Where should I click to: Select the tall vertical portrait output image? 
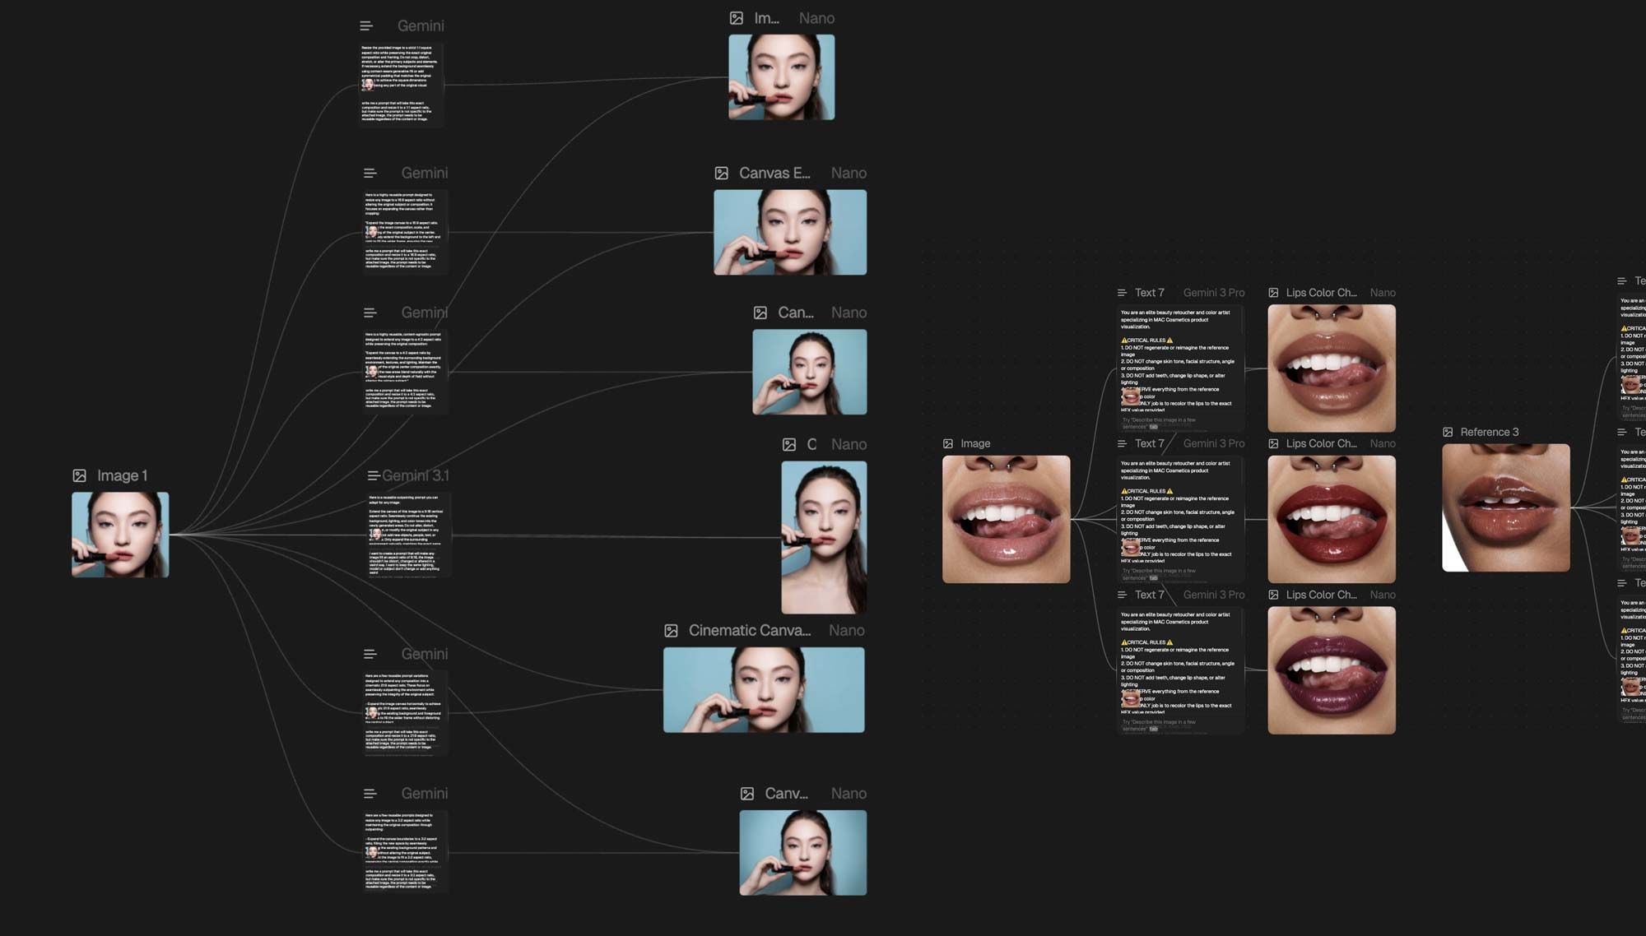(x=824, y=537)
